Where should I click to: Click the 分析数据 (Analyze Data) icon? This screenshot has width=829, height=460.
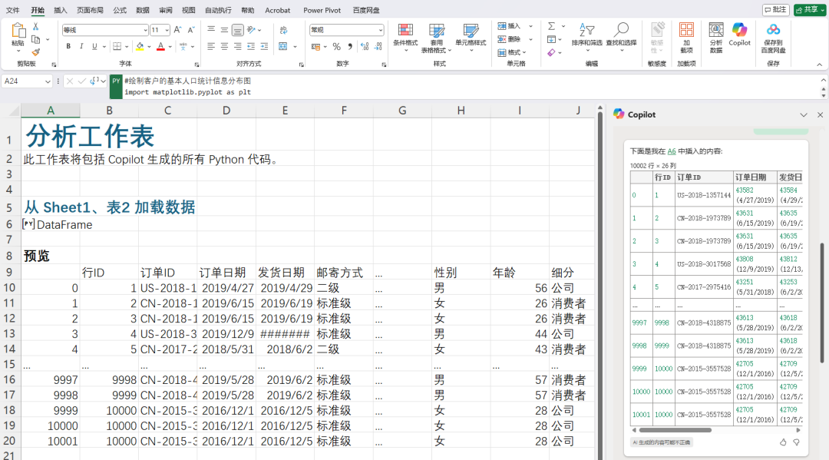coord(715,36)
